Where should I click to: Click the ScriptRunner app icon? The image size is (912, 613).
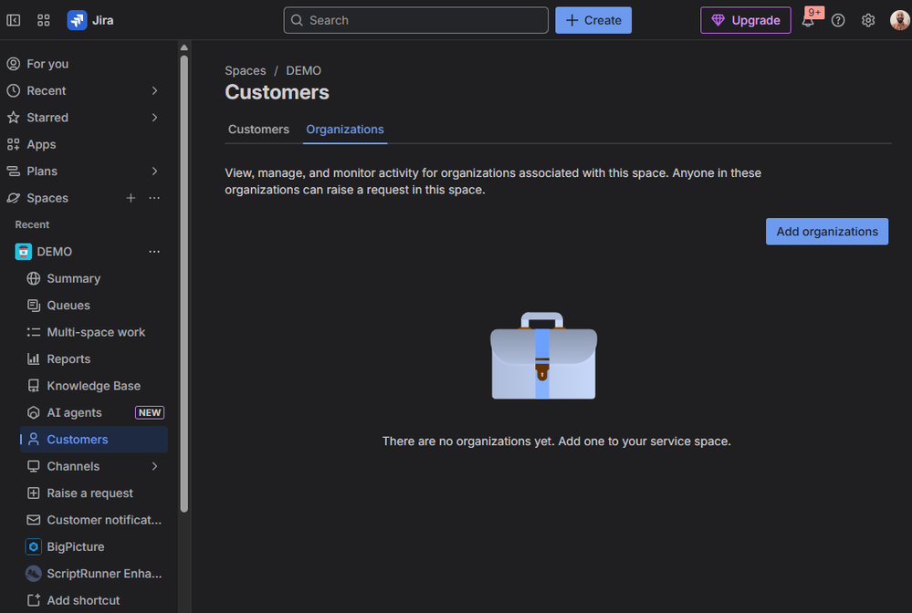click(x=34, y=574)
